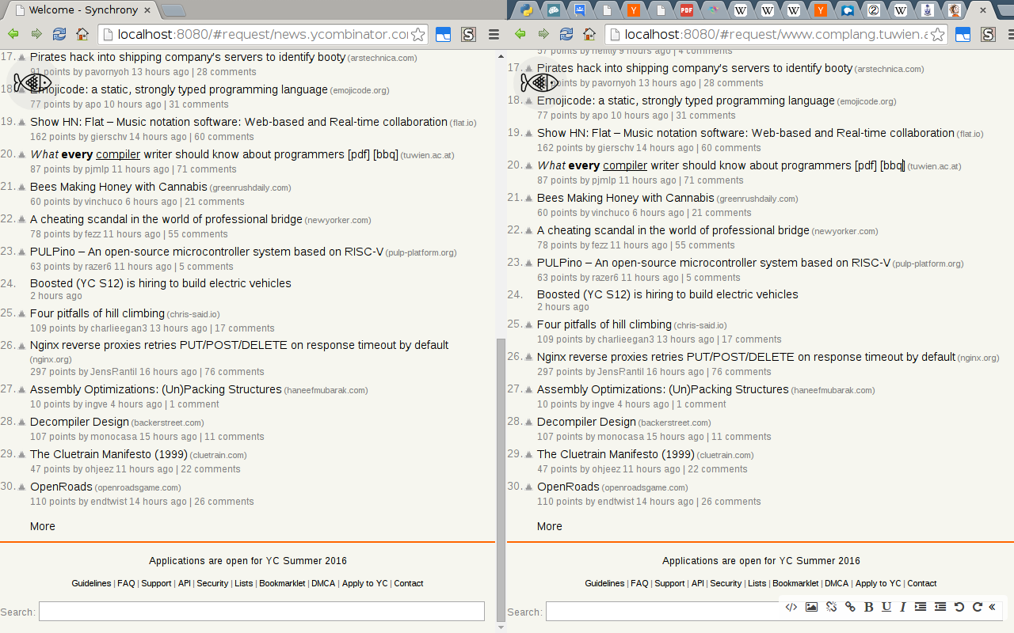Collapse editor toolbar with double chevron

pyautogui.click(x=992, y=607)
